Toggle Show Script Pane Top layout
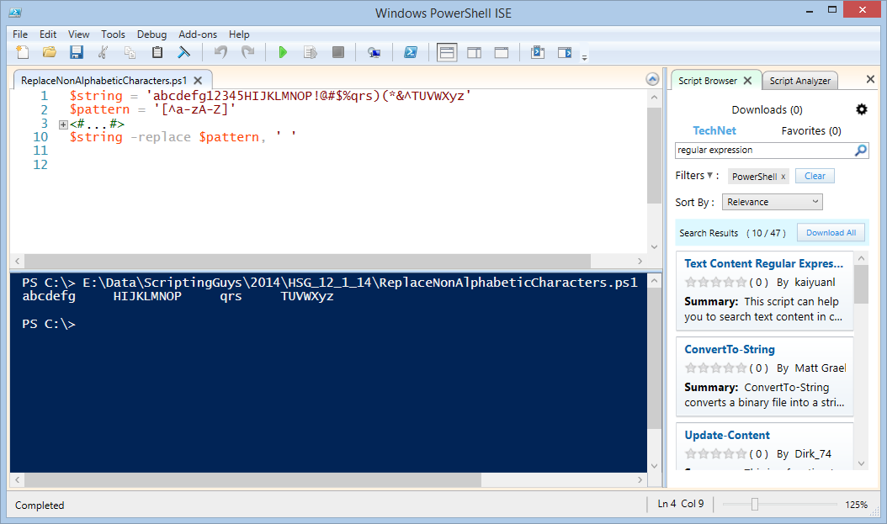This screenshot has height=524, width=887. coord(447,53)
